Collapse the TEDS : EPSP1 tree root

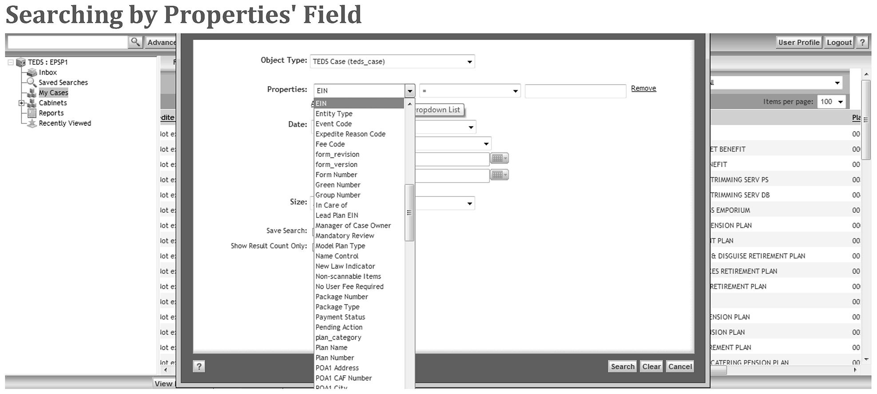tap(11, 63)
